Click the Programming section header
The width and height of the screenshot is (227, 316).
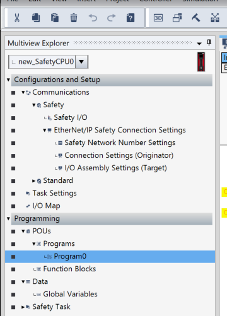click(x=112, y=219)
